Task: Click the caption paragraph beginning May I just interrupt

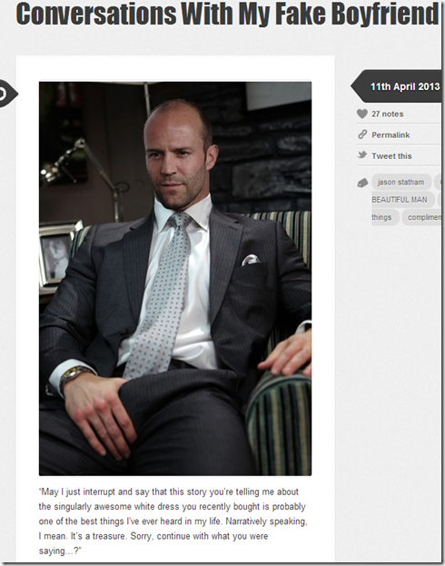Action: (173, 521)
